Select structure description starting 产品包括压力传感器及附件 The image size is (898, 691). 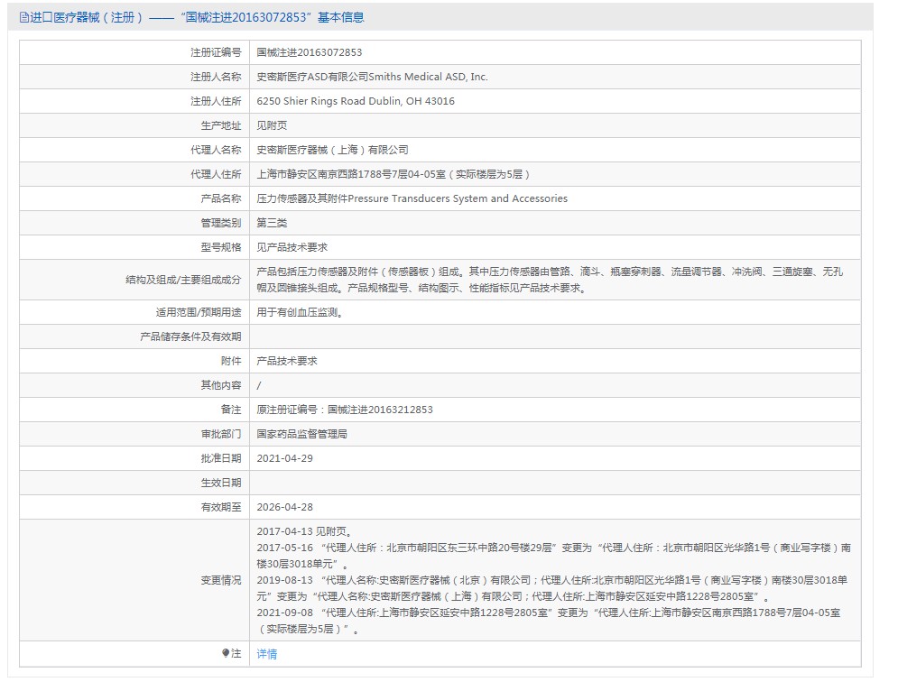coord(550,280)
